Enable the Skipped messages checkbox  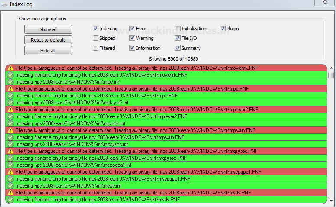pyautogui.click(x=95, y=39)
